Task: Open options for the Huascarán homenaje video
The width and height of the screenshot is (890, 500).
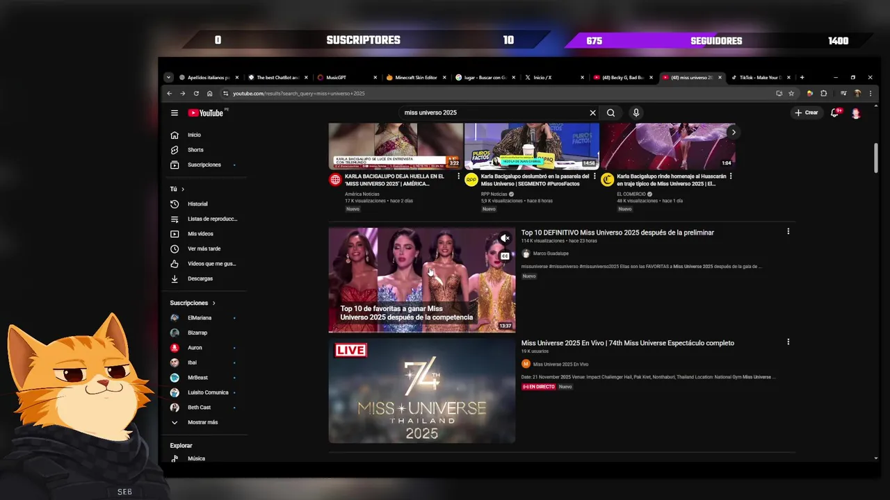Action: [x=731, y=176]
